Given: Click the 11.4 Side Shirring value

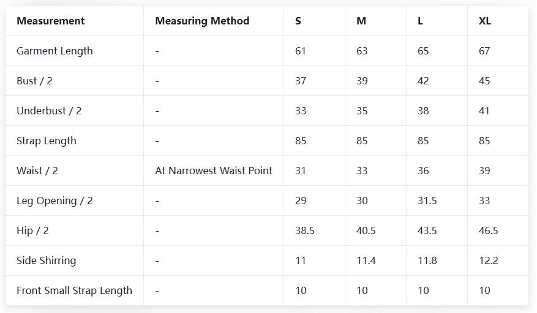Looking at the screenshot, I should pos(366,260).
